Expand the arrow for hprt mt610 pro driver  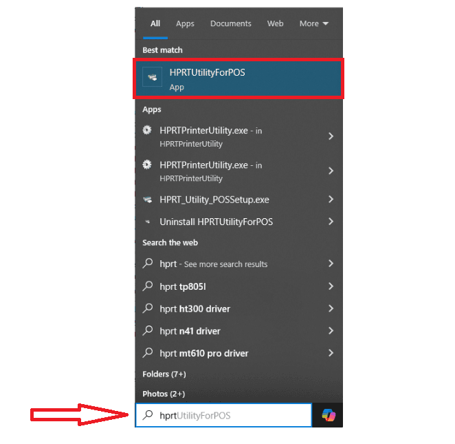click(331, 353)
